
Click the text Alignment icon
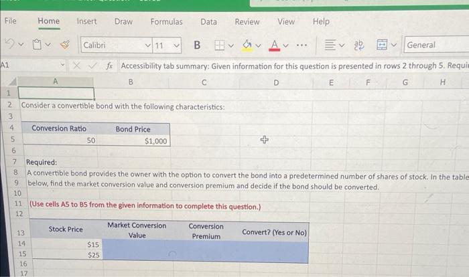[330, 45]
